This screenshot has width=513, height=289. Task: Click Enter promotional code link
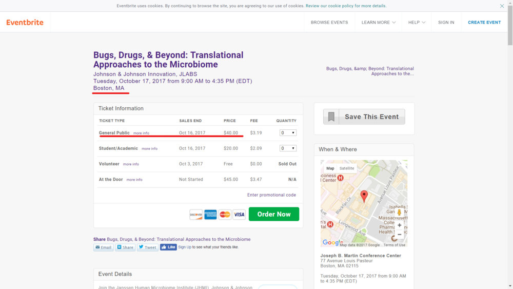pyautogui.click(x=271, y=195)
